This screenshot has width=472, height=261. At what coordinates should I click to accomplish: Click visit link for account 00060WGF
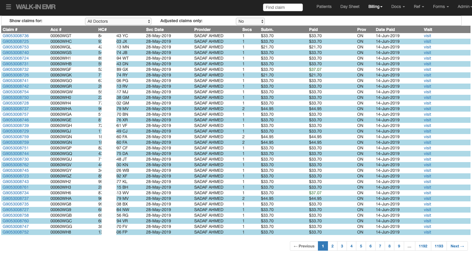pyautogui.click(x=427, y=69)
